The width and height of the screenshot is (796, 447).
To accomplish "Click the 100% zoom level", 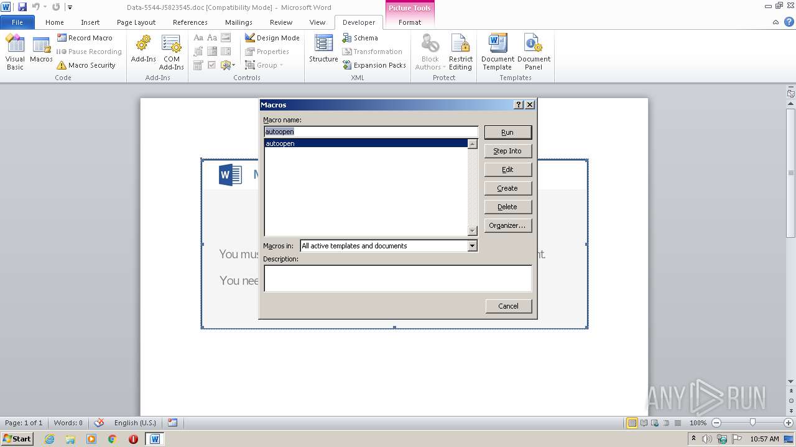I will [698, 423].
